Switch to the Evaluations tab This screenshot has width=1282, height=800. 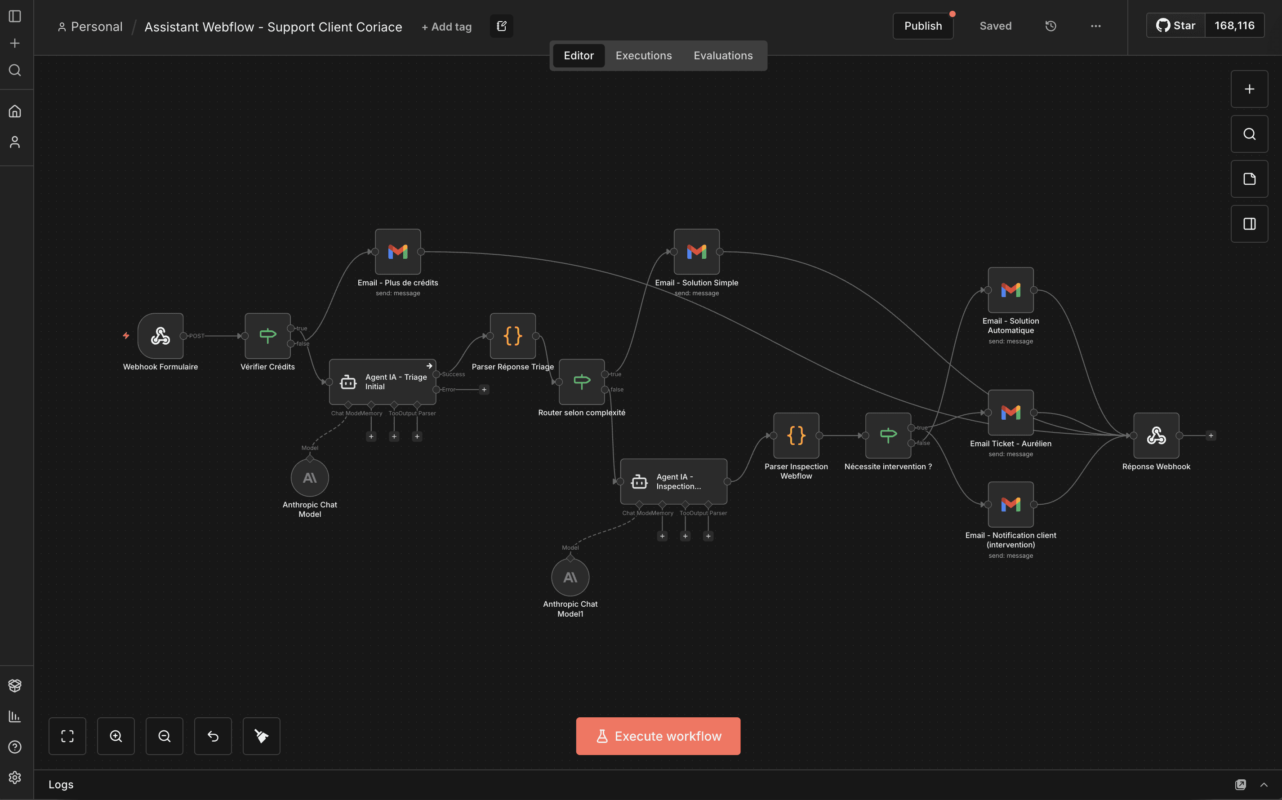(x=723, y=56)
